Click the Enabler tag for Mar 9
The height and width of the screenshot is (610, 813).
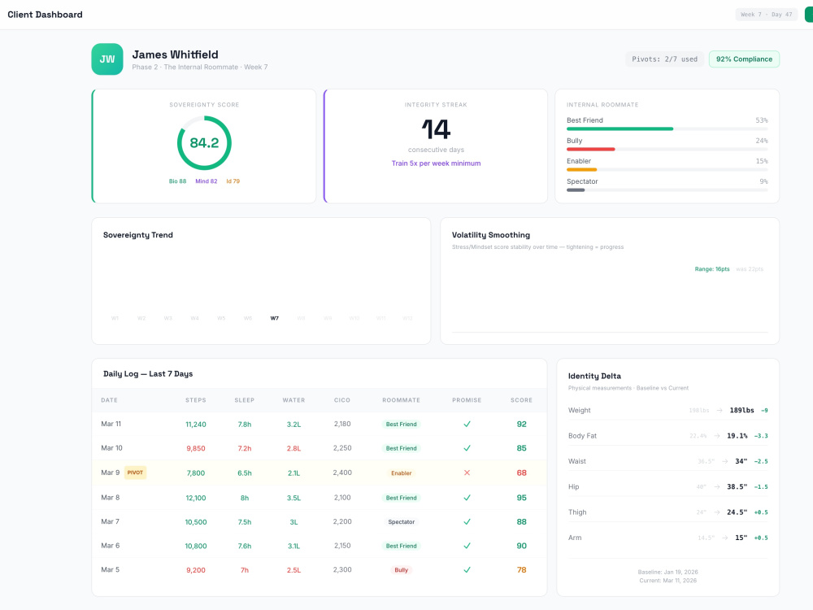[402, 473]
